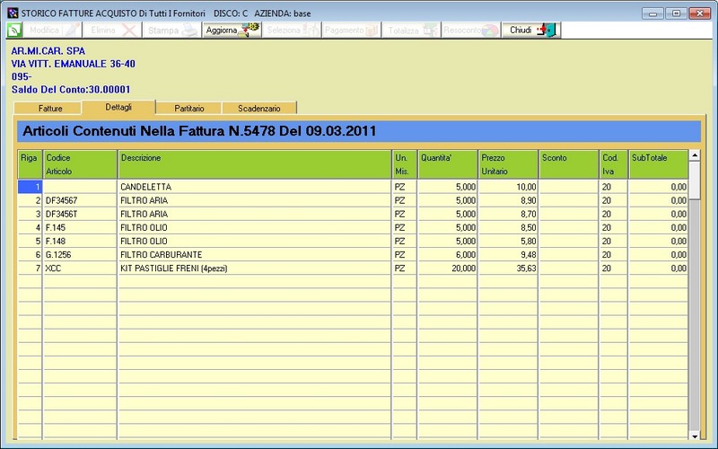This screenshot has width=718, height=449.
Task: Click the Codice Articolo column header
Action: point(80,164)
